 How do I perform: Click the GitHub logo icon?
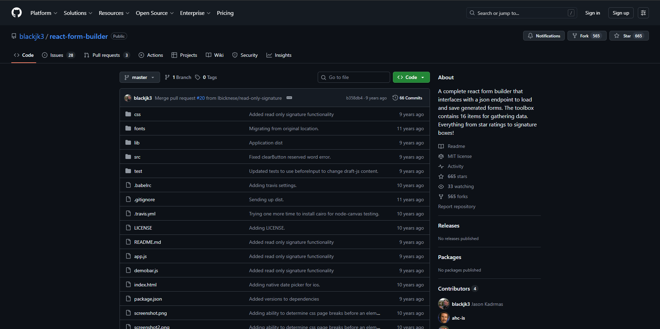point(17,13)
